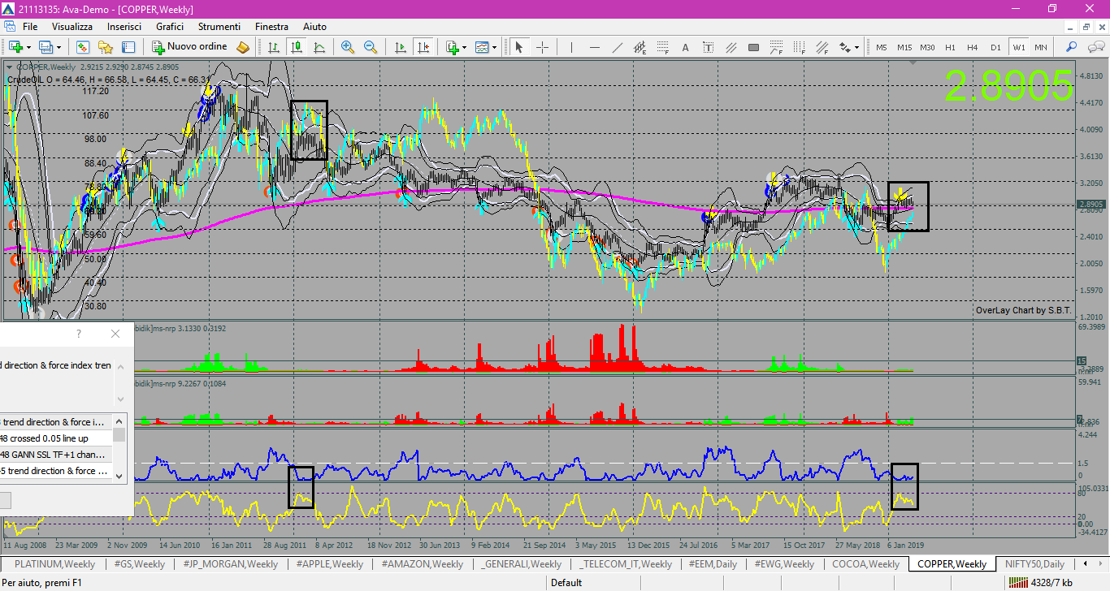1110x591 pixels.
Task: Select the W1 timeframe button
Action: click(1018, 47)
